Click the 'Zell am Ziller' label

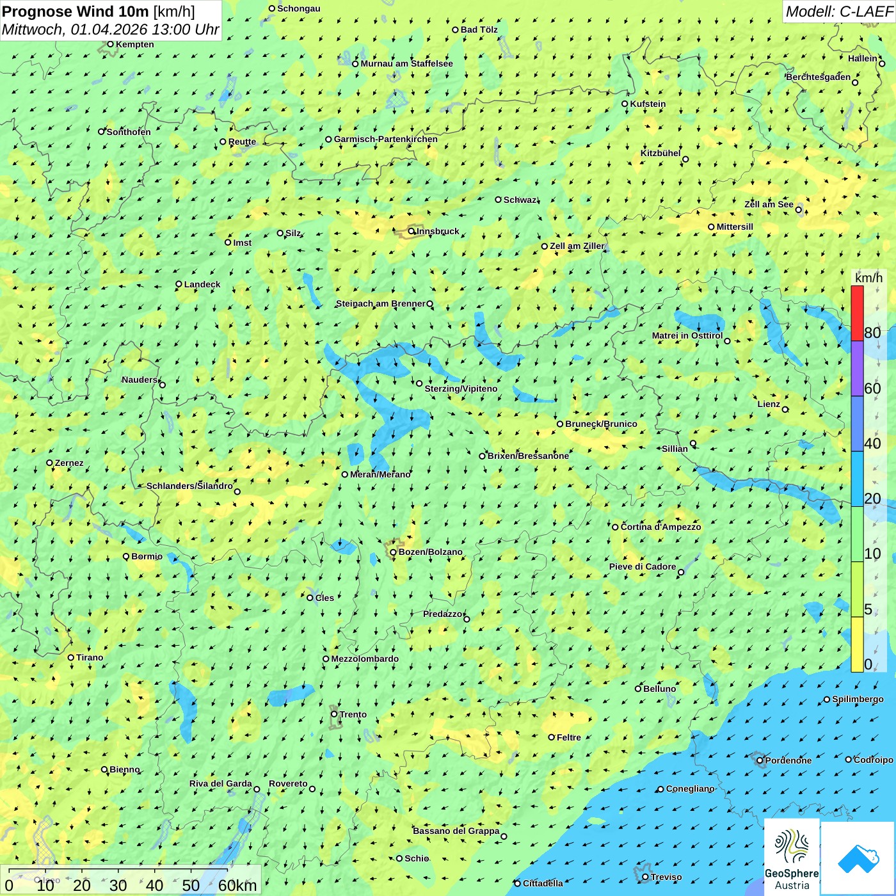point(577,246)
